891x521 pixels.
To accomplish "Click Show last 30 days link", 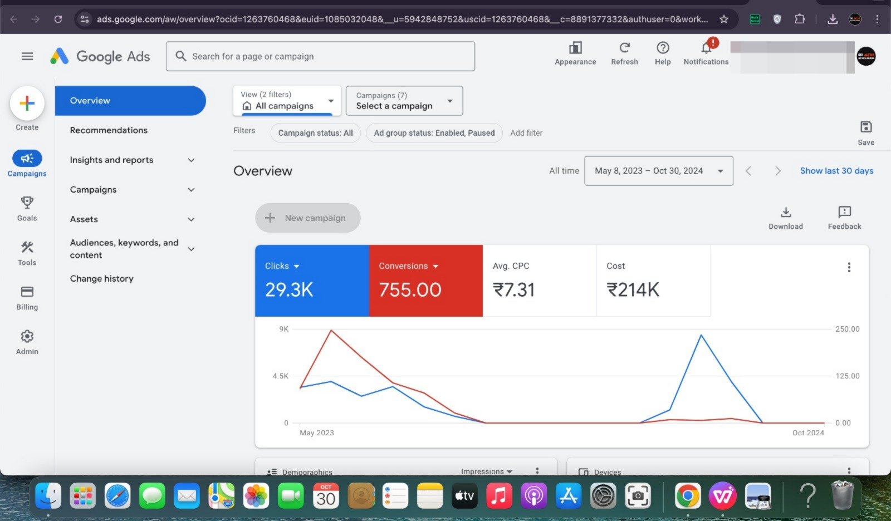I will point(836,171).
